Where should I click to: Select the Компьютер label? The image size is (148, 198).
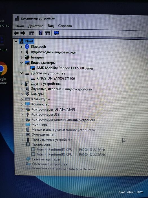tap(40, 104)
